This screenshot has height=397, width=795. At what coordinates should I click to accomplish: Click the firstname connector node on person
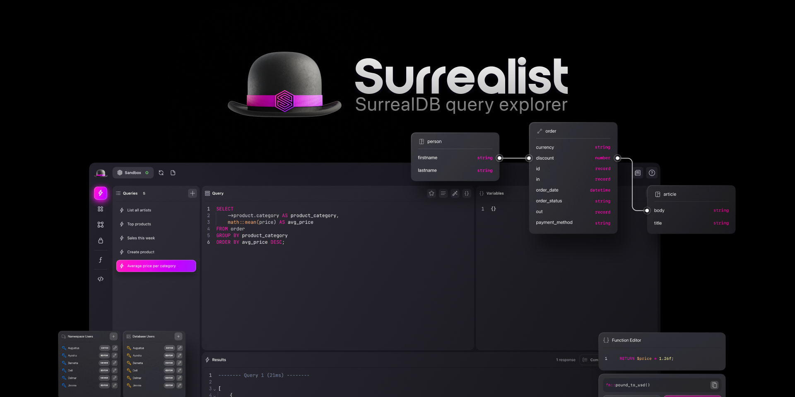coord(499,158)
